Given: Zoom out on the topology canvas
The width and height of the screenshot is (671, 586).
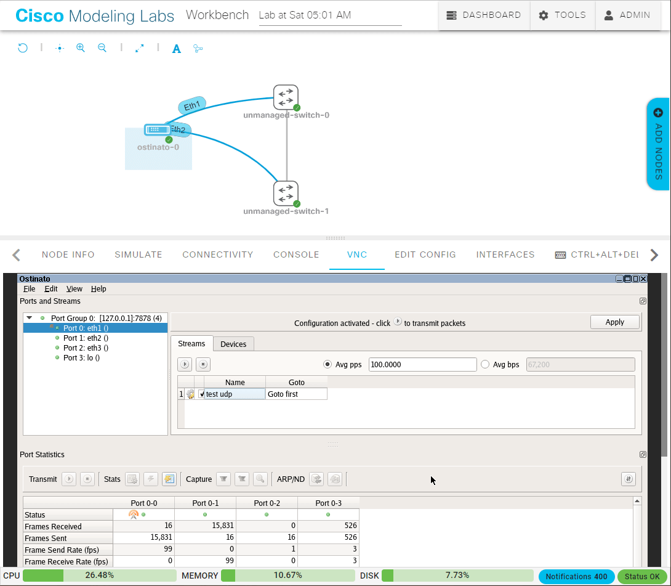Looking at the screenshot, I should coord(102,48).
